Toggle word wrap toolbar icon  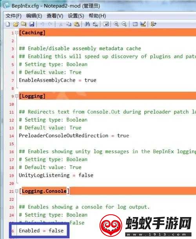[x=106, y=24]
